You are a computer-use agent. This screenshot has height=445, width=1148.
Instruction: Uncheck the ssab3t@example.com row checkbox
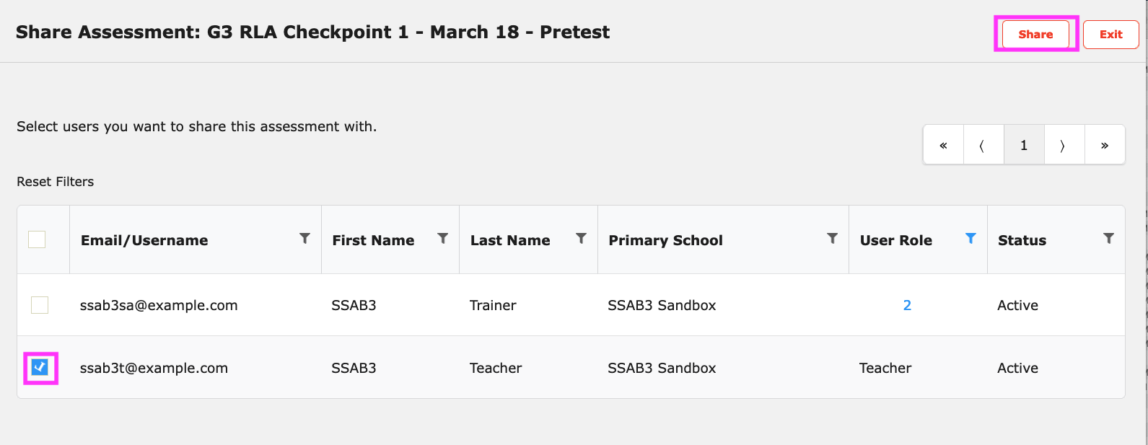pyautogui.click(x=40, y=368)
